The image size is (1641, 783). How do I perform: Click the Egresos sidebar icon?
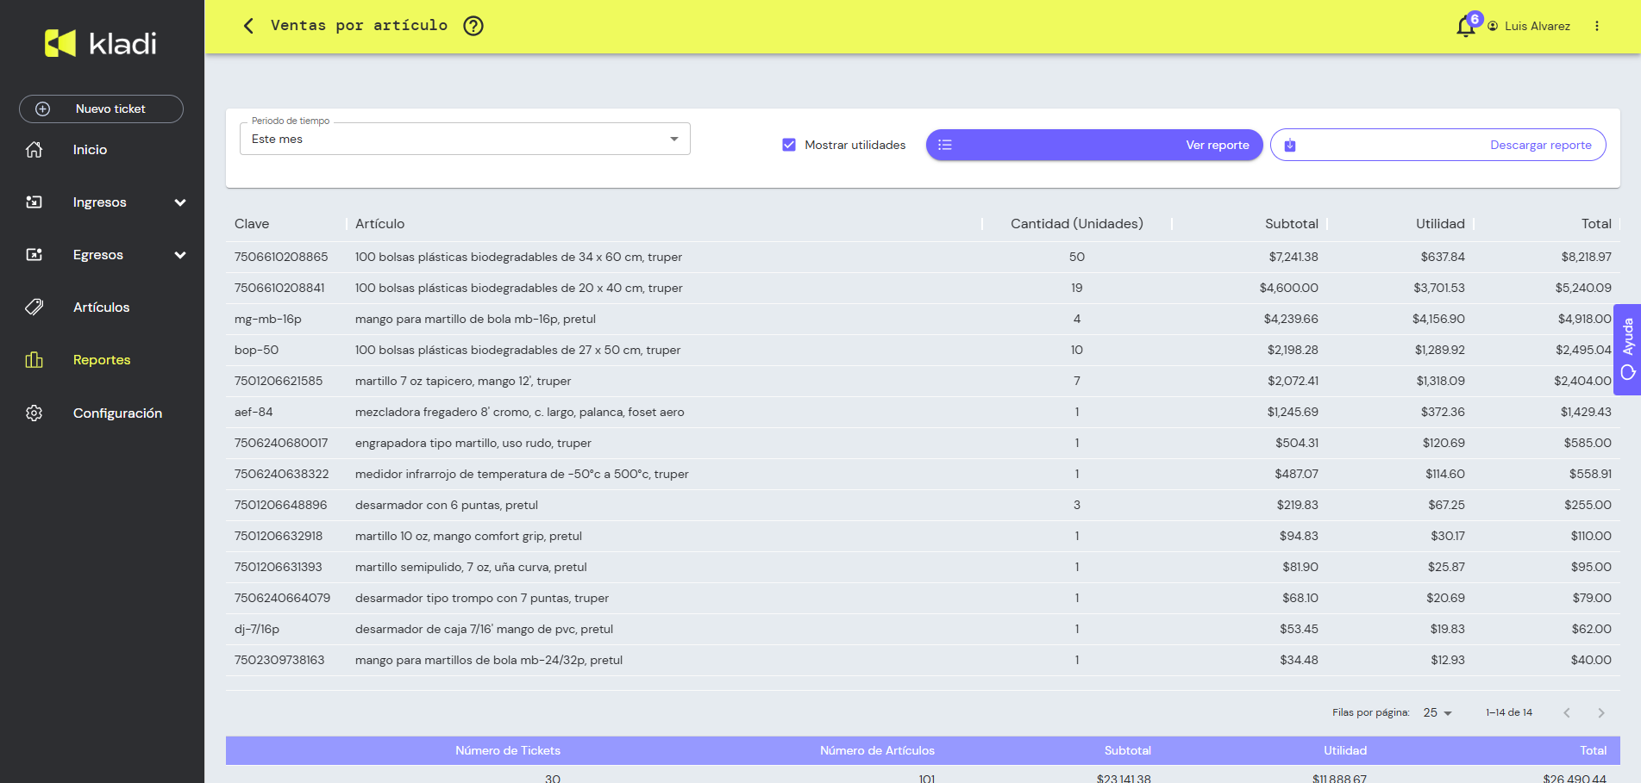coord(34,255)
